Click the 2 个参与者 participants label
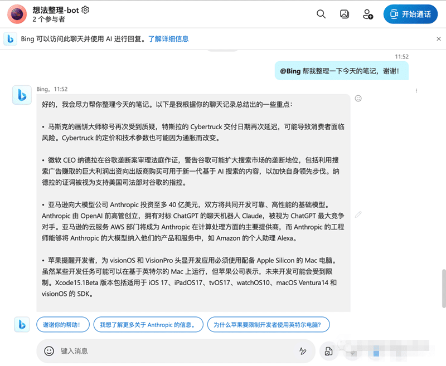The width and height of the screenshot is (446, 366). pyautogui.click(x=49, y=19)
